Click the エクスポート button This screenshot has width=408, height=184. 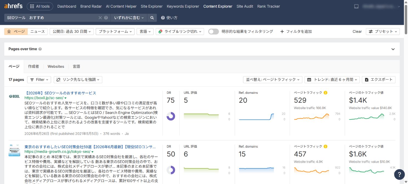tap(379, 80)
